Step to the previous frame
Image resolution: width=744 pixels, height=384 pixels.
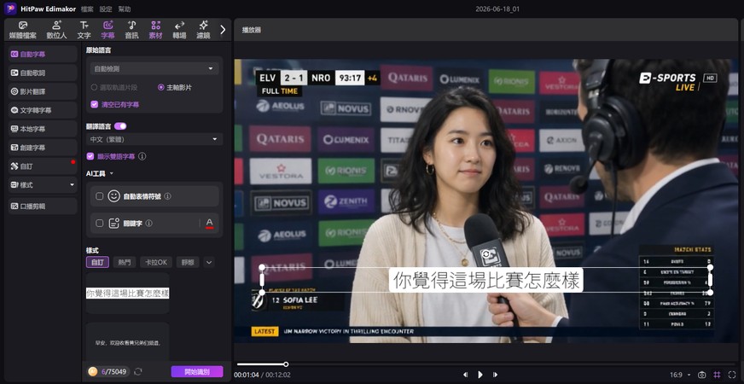pyautogui.click(x=466, y=375)
